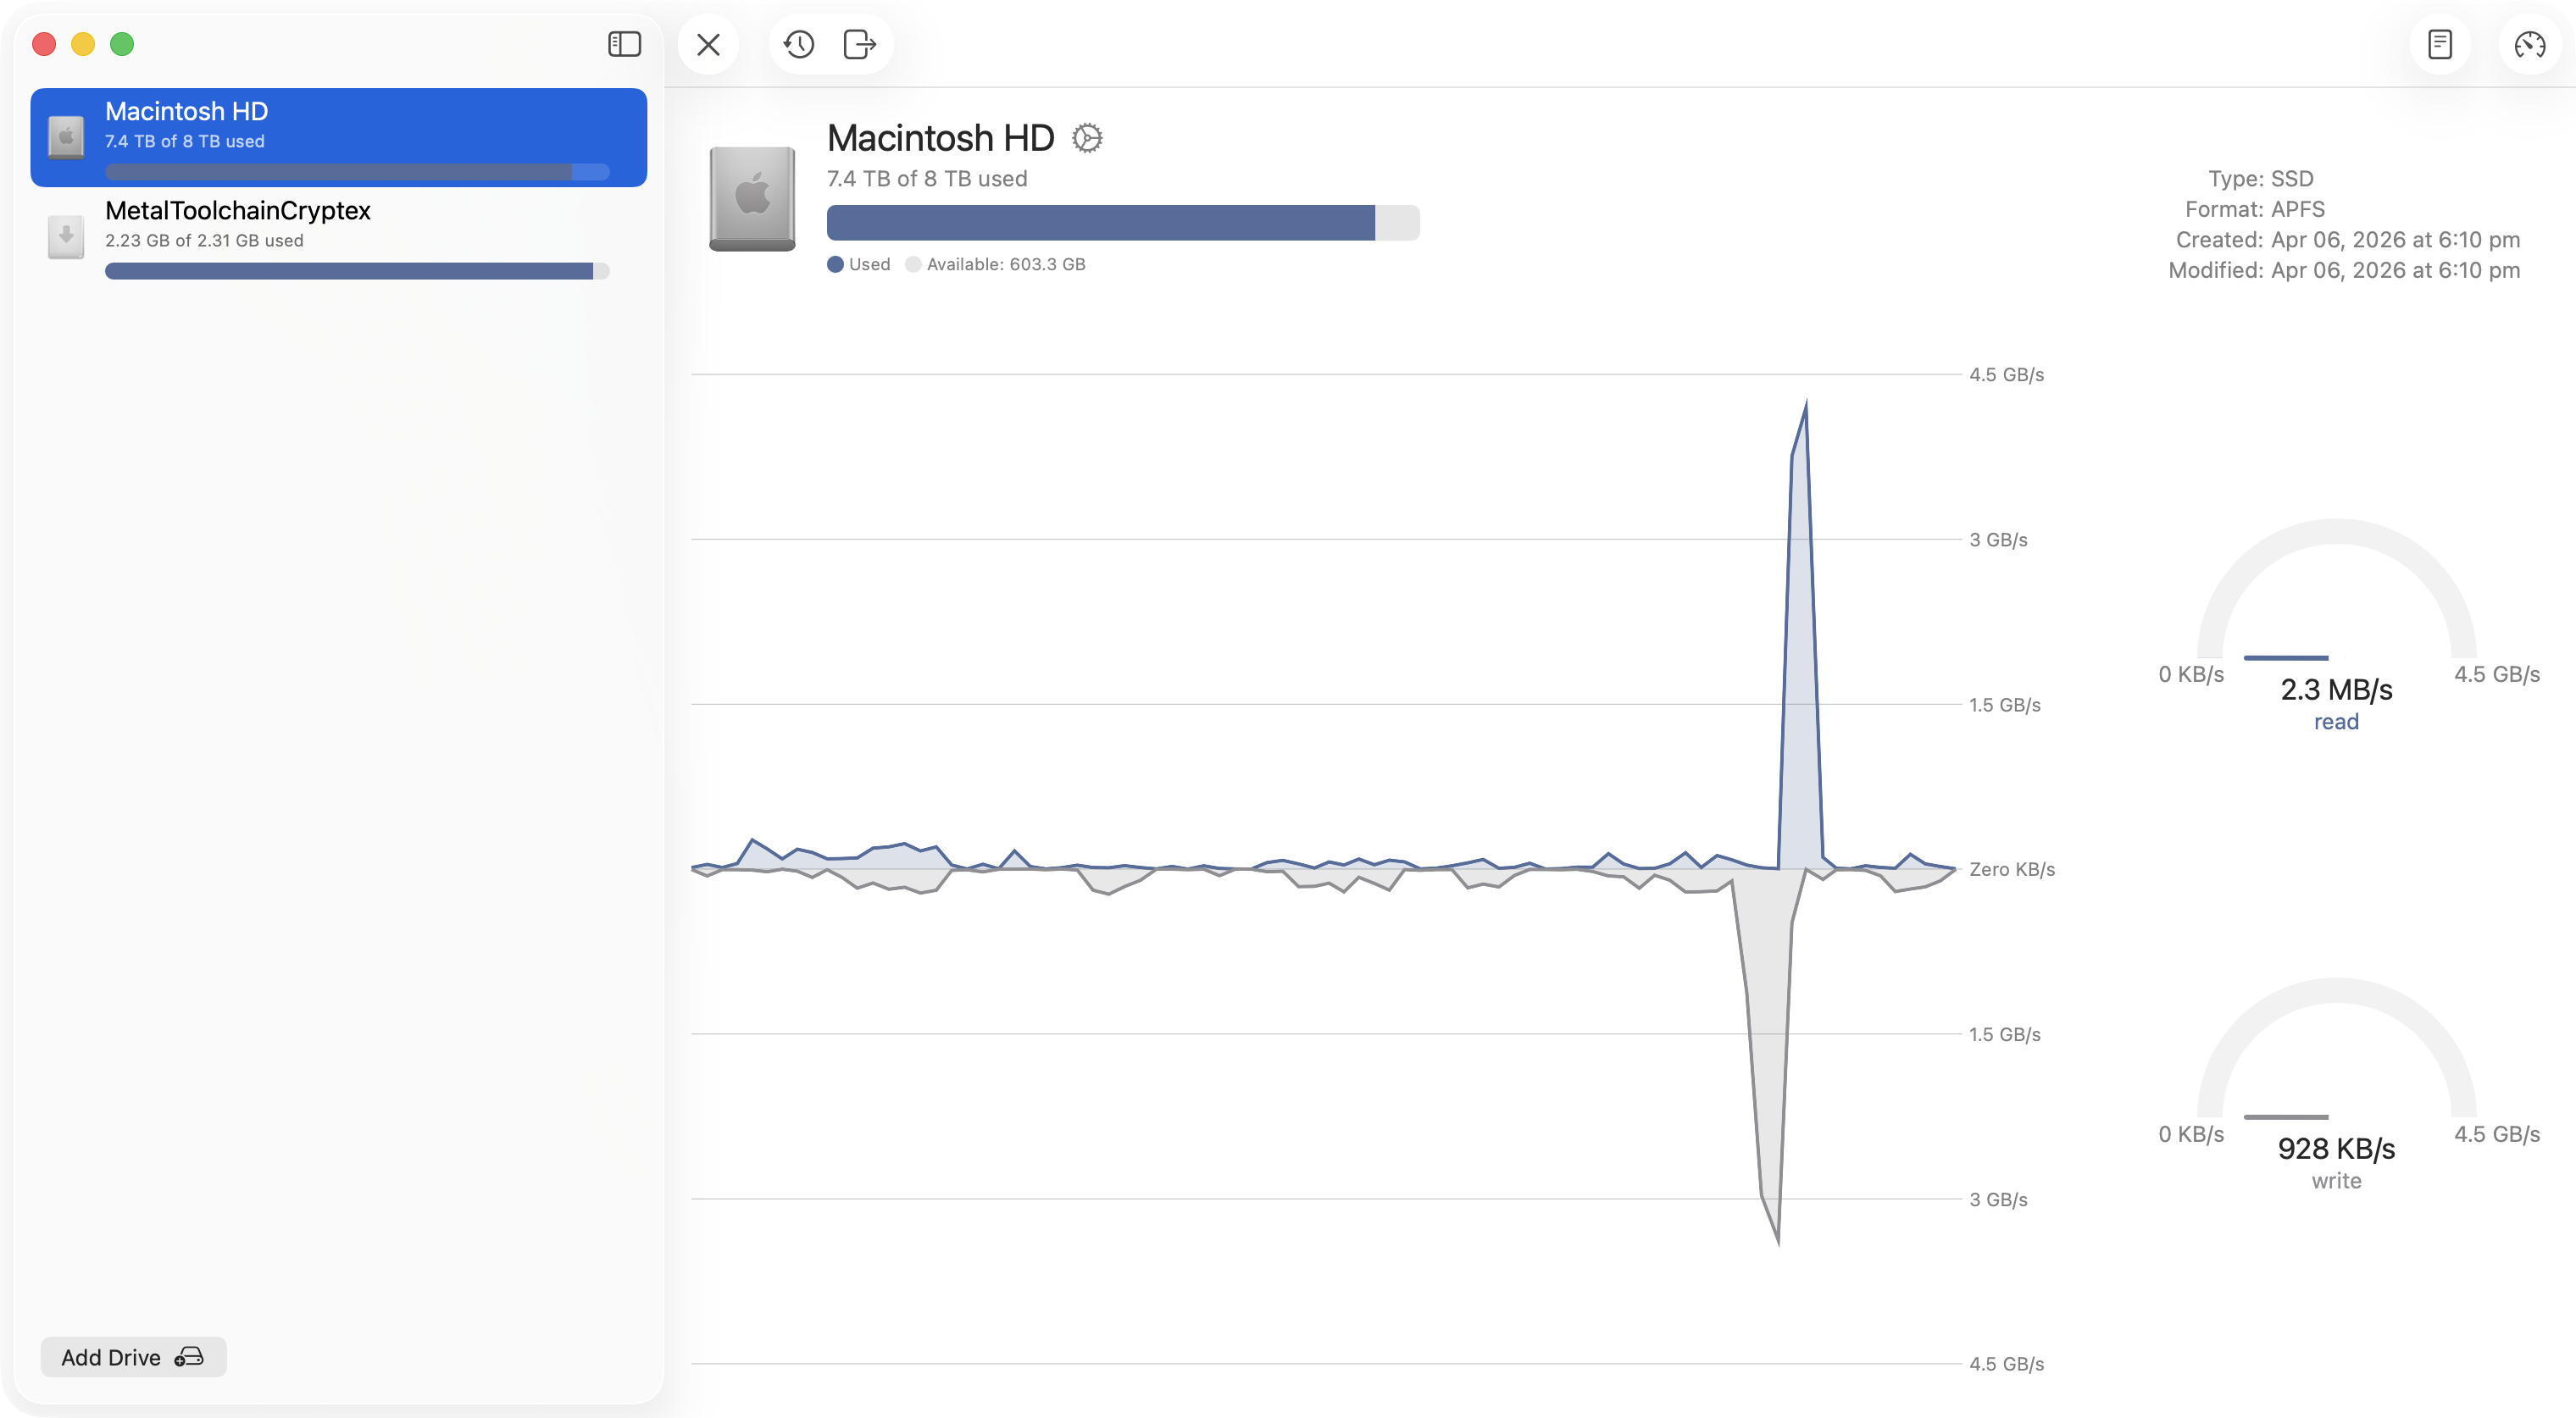The height and width of the screenshot is (1418, 2576).
Task: Click the MetalToolchainCryptex usage bar in sidebar
Action: [x=356, y=271]
